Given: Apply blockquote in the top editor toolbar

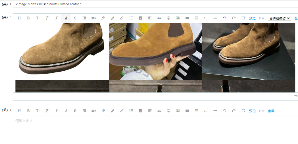Looking at the screenshot, I should (x=159, y=18).
